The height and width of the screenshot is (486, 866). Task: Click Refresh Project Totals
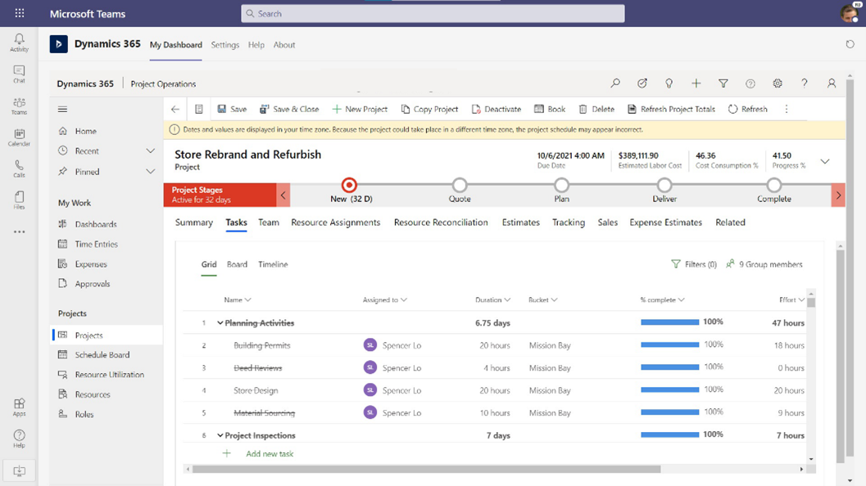click(672, 109)
